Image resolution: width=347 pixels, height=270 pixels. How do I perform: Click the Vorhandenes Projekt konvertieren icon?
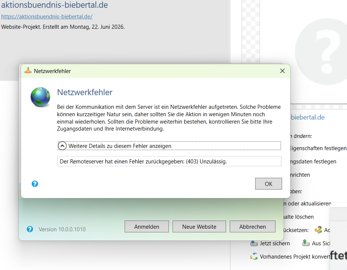pos(254,256)
